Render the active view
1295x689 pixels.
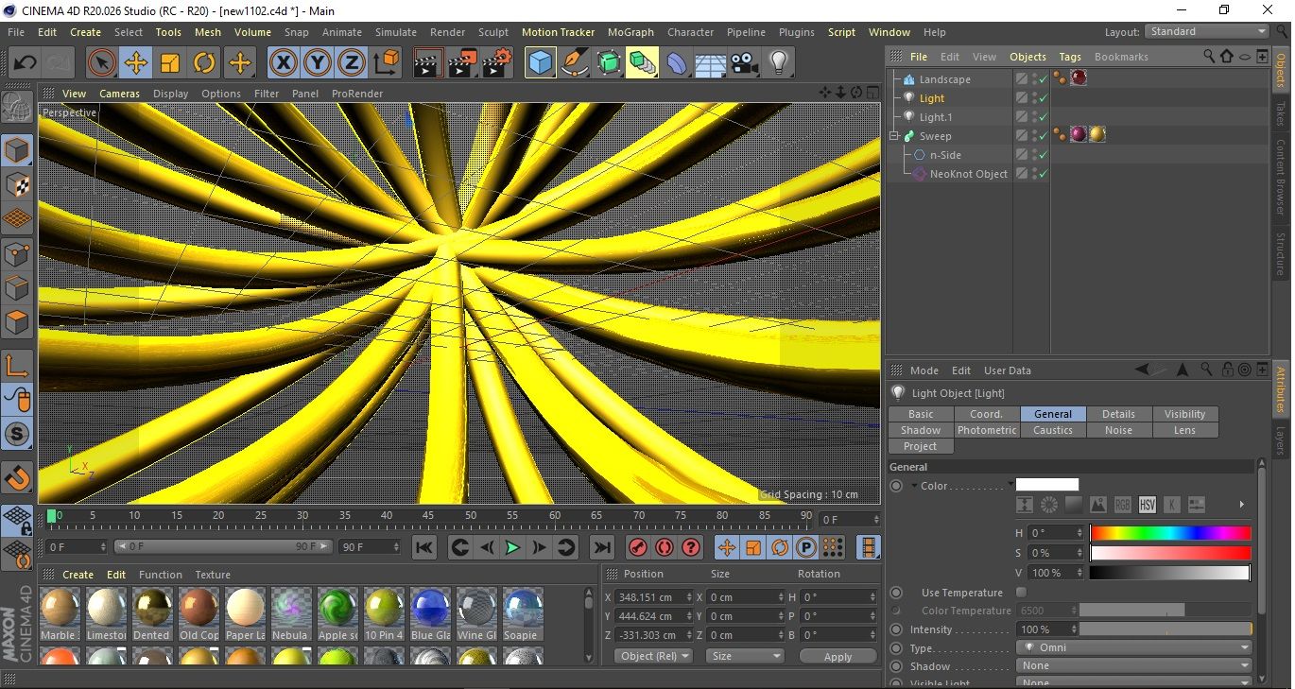pyautogui.click(x=428, y=63)
